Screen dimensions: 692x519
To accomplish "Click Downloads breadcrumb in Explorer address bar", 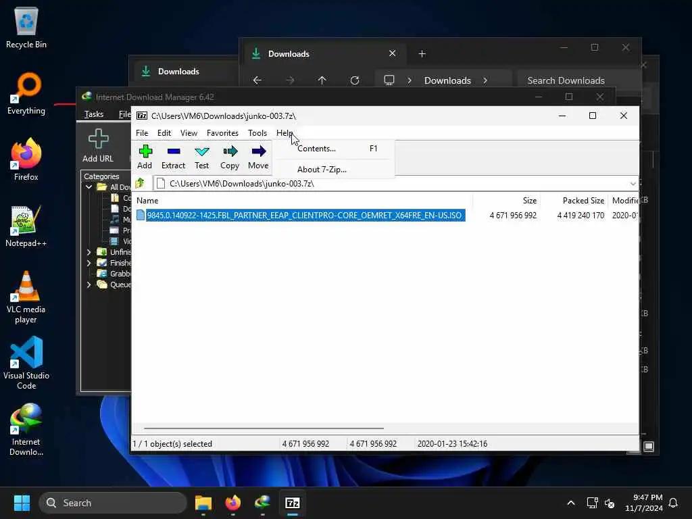I will coord(447,80).
